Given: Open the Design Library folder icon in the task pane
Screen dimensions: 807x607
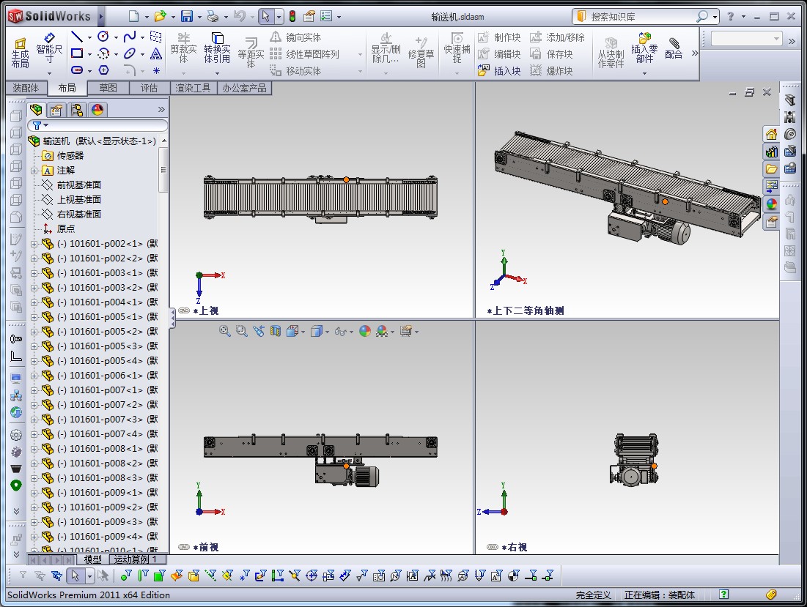Looking at the screenshot, I should coord(771,169).
